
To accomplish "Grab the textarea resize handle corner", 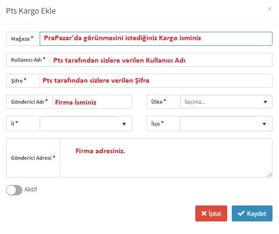I will pyautogui.click(x=270, y=175).
